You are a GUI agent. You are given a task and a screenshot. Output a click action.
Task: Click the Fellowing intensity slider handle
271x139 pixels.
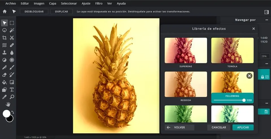(x=244, y=100)
